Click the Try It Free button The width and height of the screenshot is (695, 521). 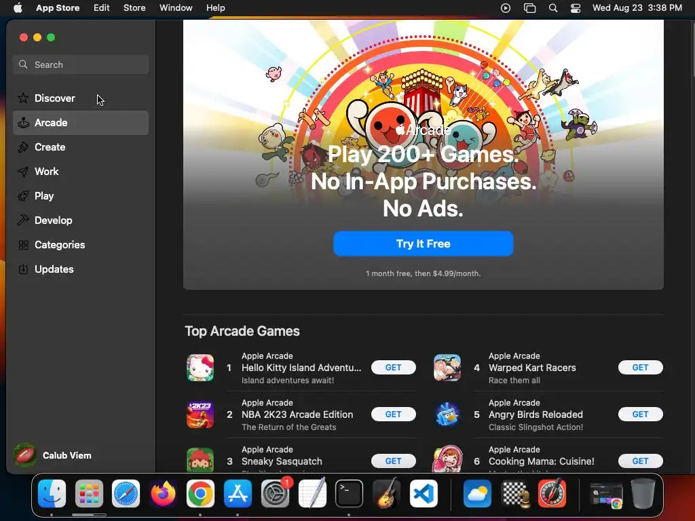[x=424, y=244]
